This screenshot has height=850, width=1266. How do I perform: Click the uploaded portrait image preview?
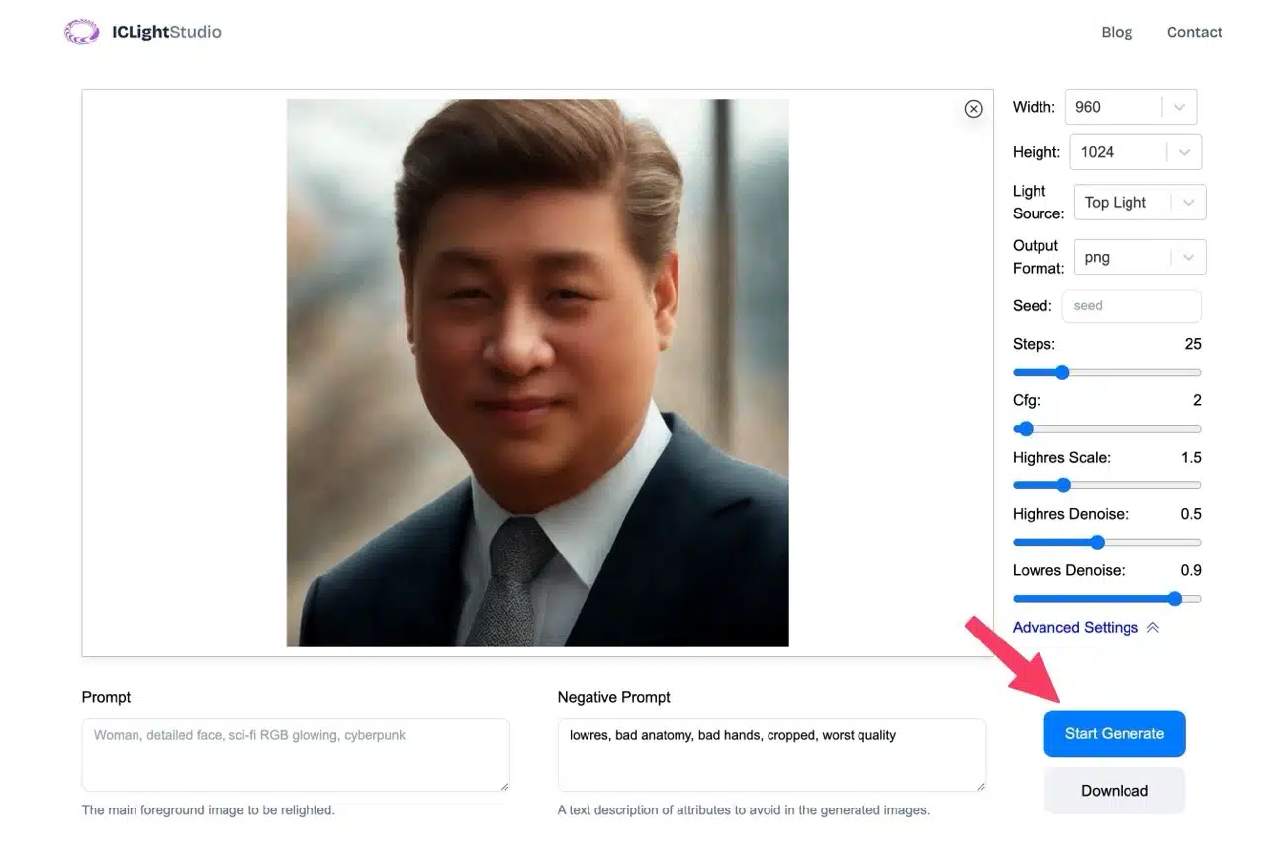[x=537, y=373]
